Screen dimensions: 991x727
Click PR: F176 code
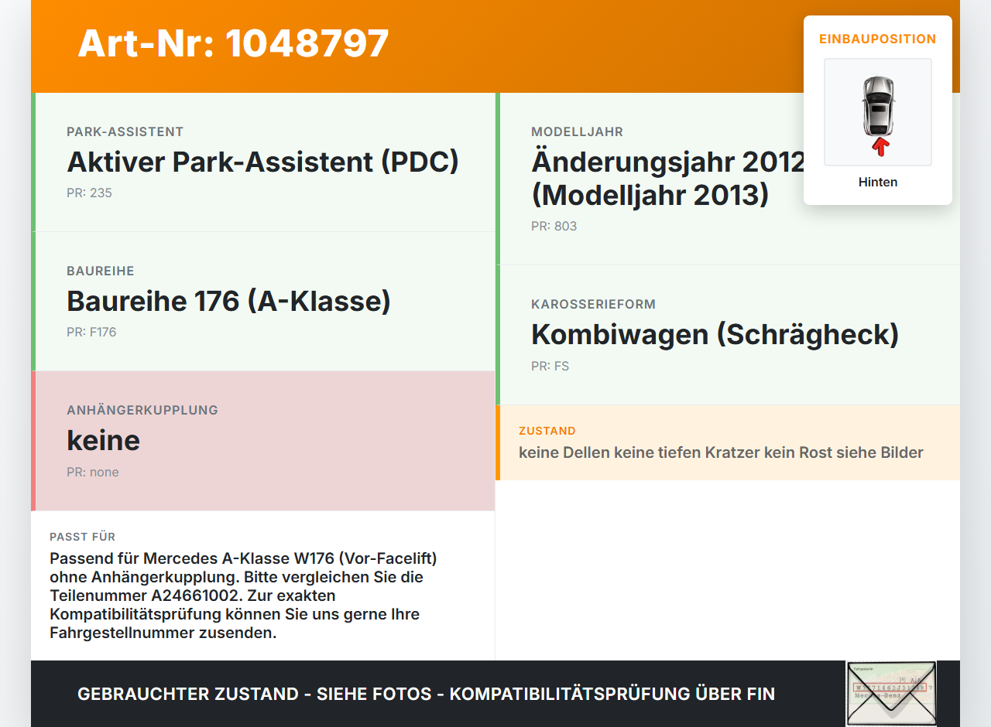(91, 333)
